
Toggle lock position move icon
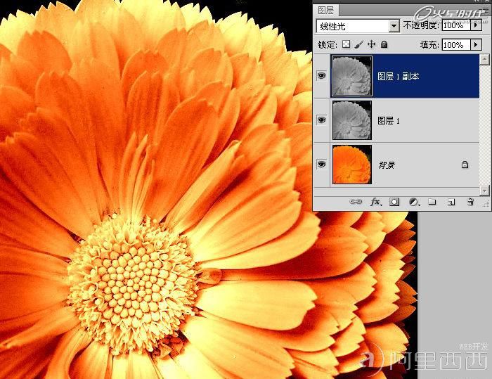(371, 44)
